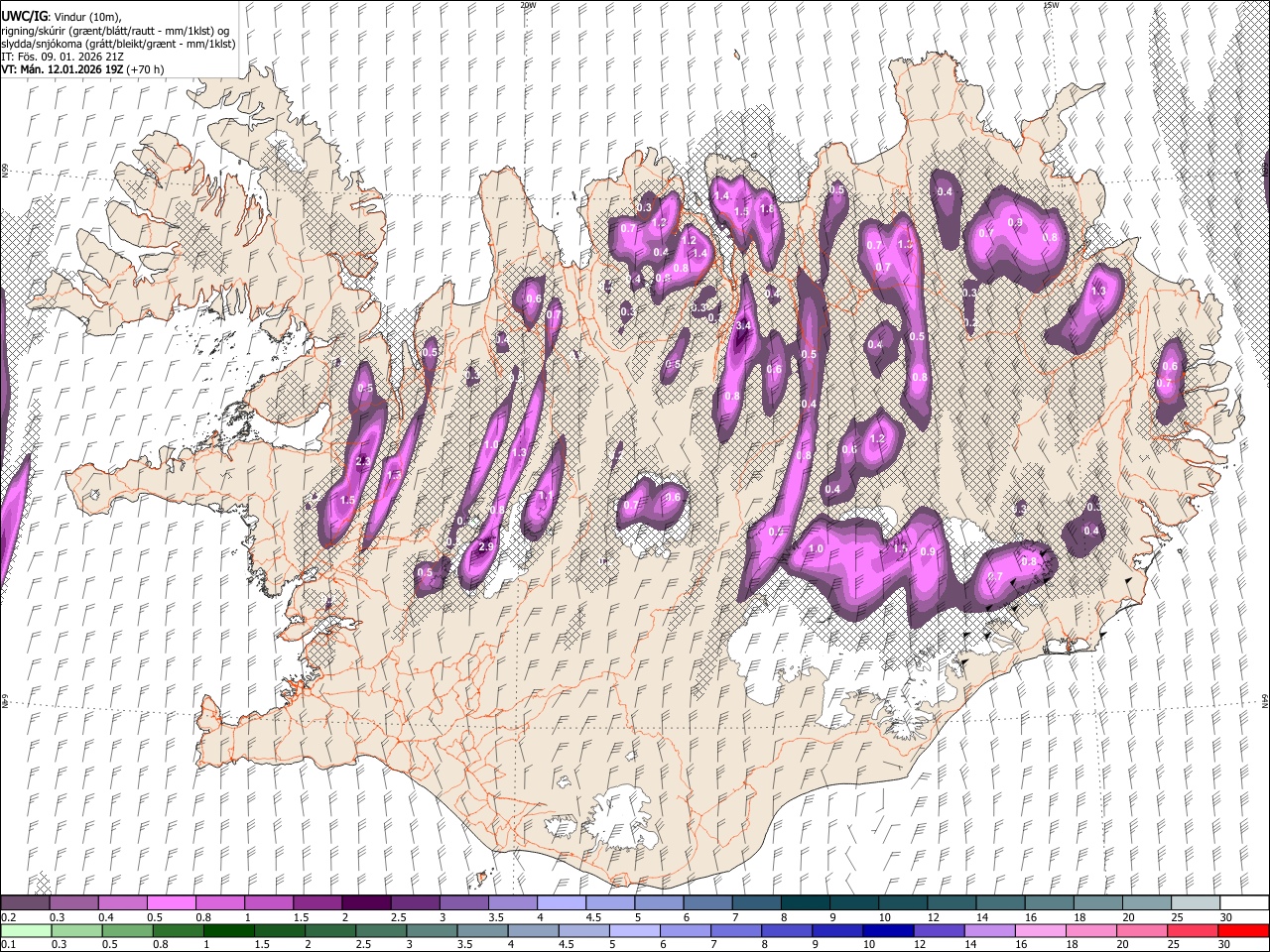Pick the lower-row blue swatch between 8 and 9
This screenshot has height=952, width=1270.
[787, 930]
